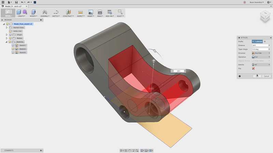The image size is (273, 153).
Task: Toggle visibility lightbulb of Origin folder
Action: click(10, 35)
